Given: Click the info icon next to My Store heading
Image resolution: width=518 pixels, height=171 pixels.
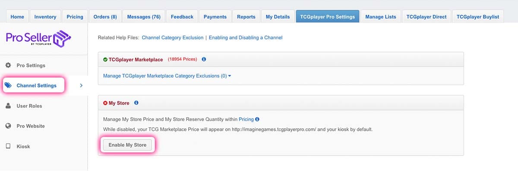Looking at the screenshot, I should [x=136, y=103].
